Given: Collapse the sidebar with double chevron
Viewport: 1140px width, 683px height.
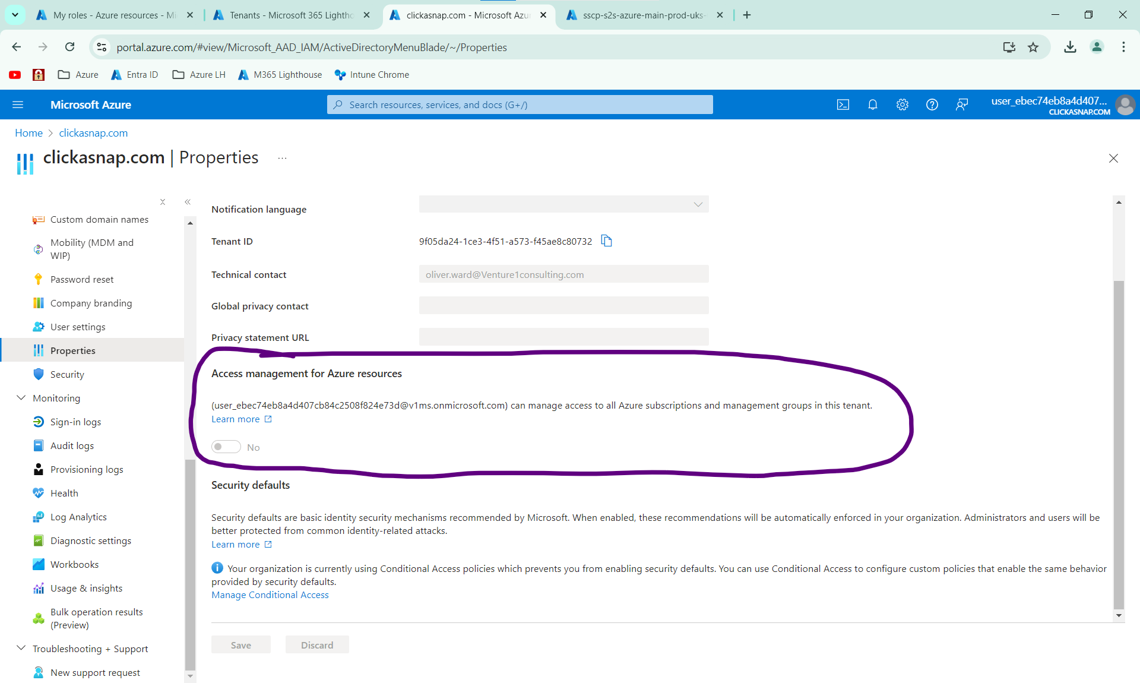Looking at the screenshot, I should (188, 202).
